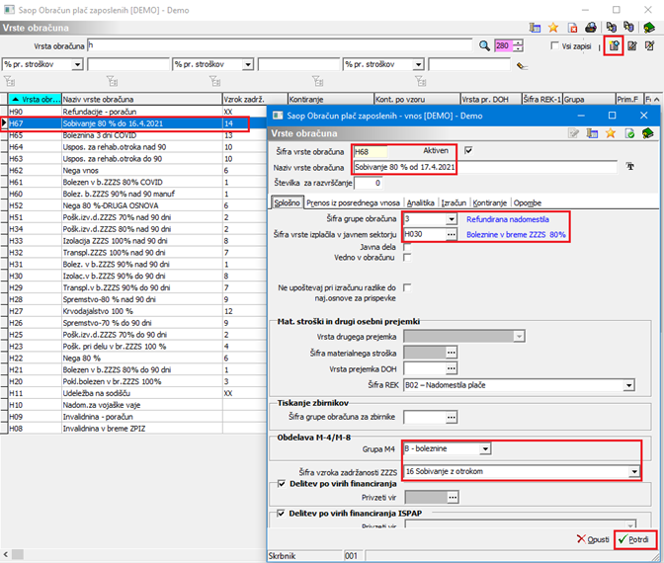Toggle the Aktiven checkbox
This screenshot has width=664, height=563.
(x=468, y=150)
